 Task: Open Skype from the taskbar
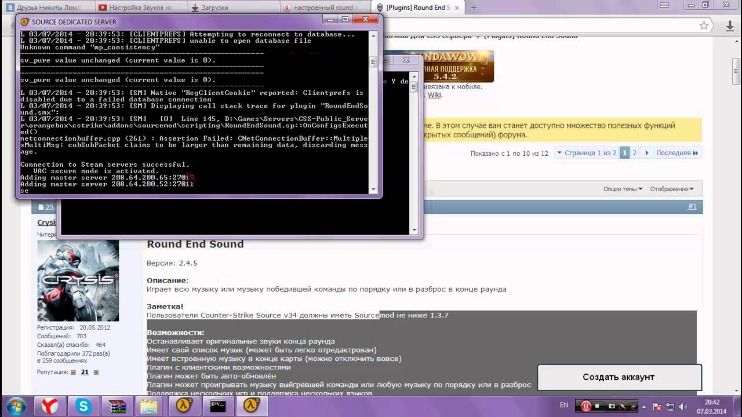pos(83,405)
